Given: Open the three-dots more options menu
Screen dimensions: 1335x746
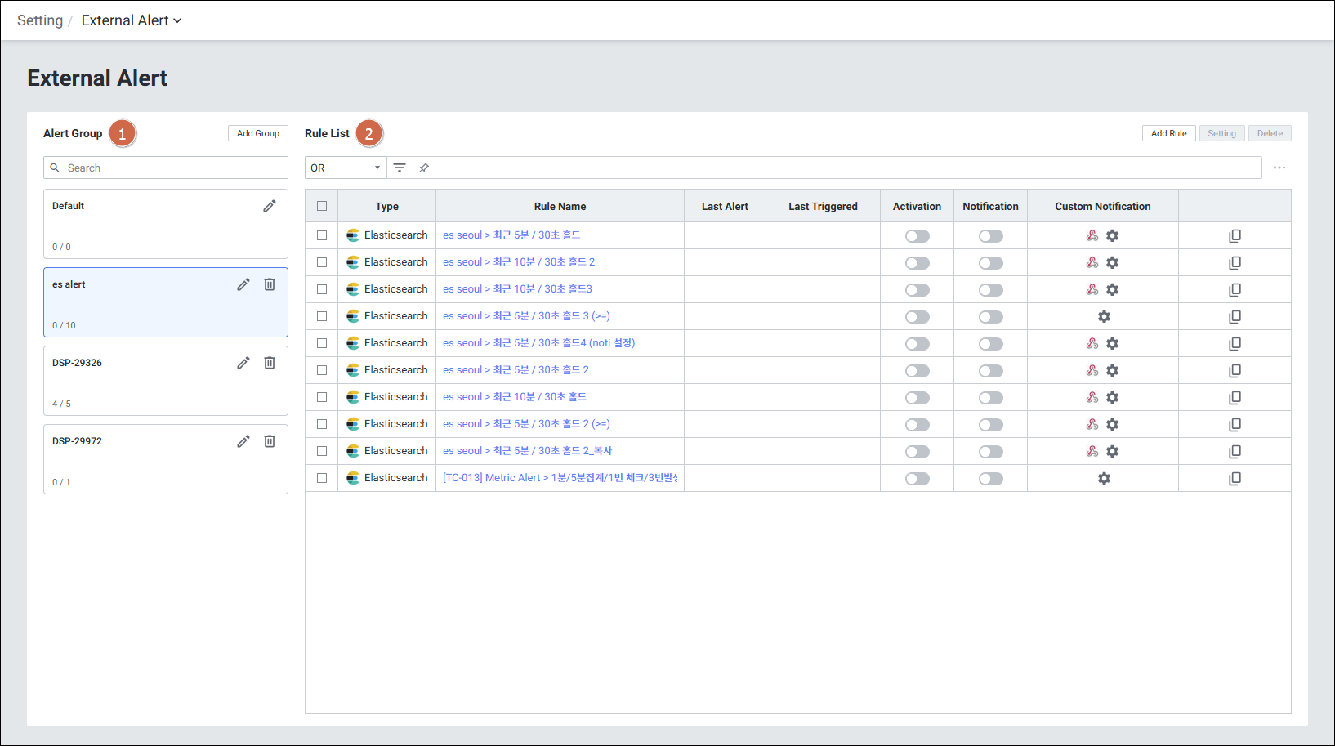Looking at the screenshot, I should coord(1279,168).
